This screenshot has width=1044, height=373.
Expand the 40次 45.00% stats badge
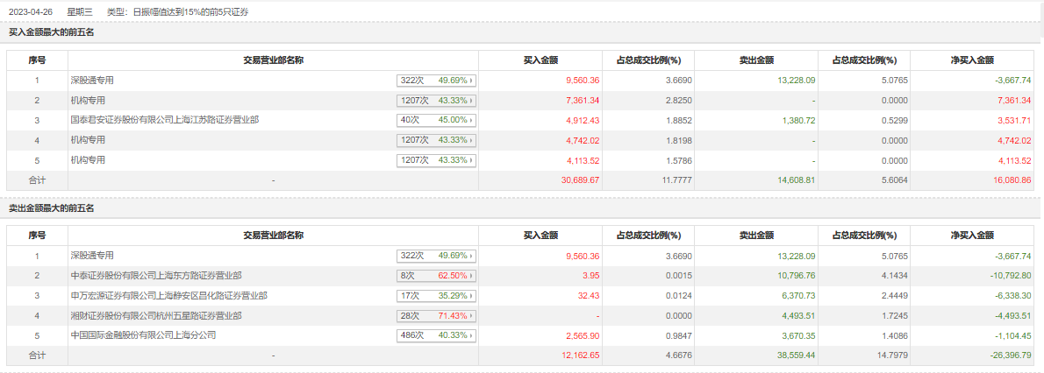pos(436,120)
